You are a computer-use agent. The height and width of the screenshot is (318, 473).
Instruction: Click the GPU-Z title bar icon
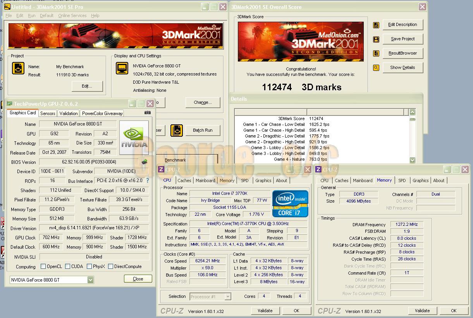point(9,104)
